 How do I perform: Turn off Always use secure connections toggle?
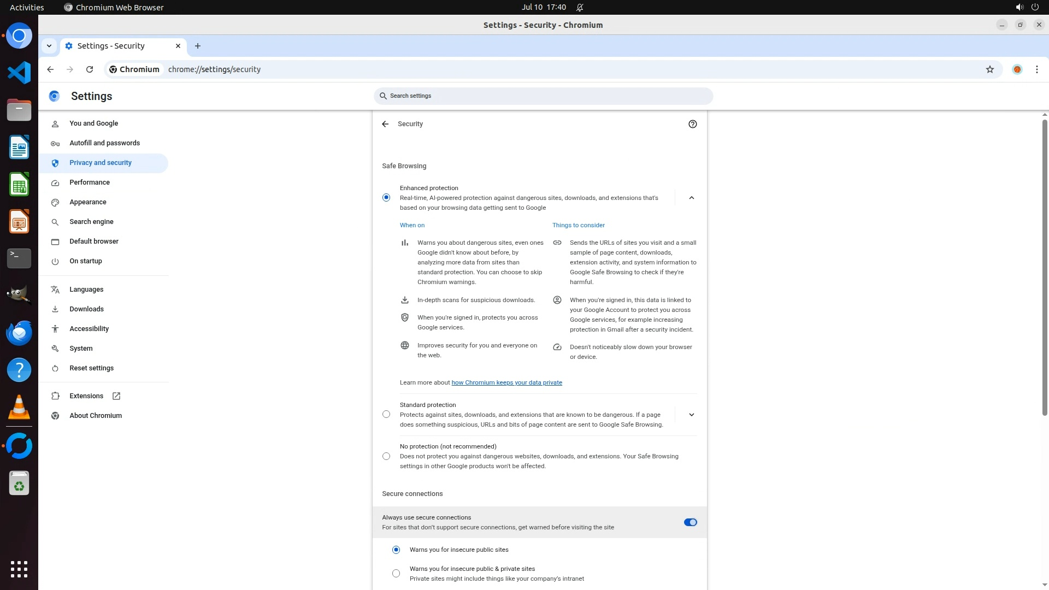click(690, 522)
